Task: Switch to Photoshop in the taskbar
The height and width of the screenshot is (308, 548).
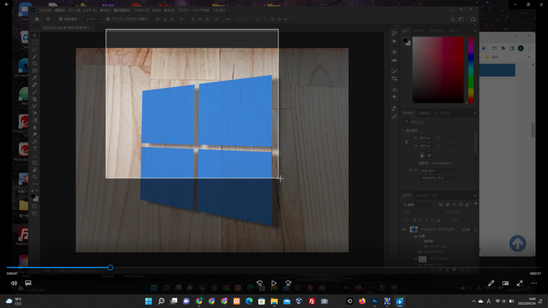Action: point(375,301)
